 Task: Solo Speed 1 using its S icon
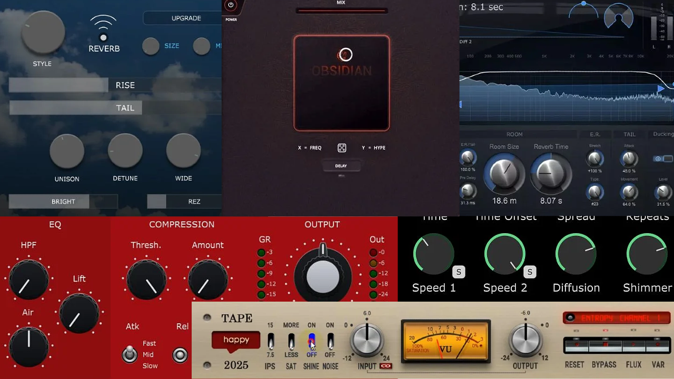[x=458, y=272]
